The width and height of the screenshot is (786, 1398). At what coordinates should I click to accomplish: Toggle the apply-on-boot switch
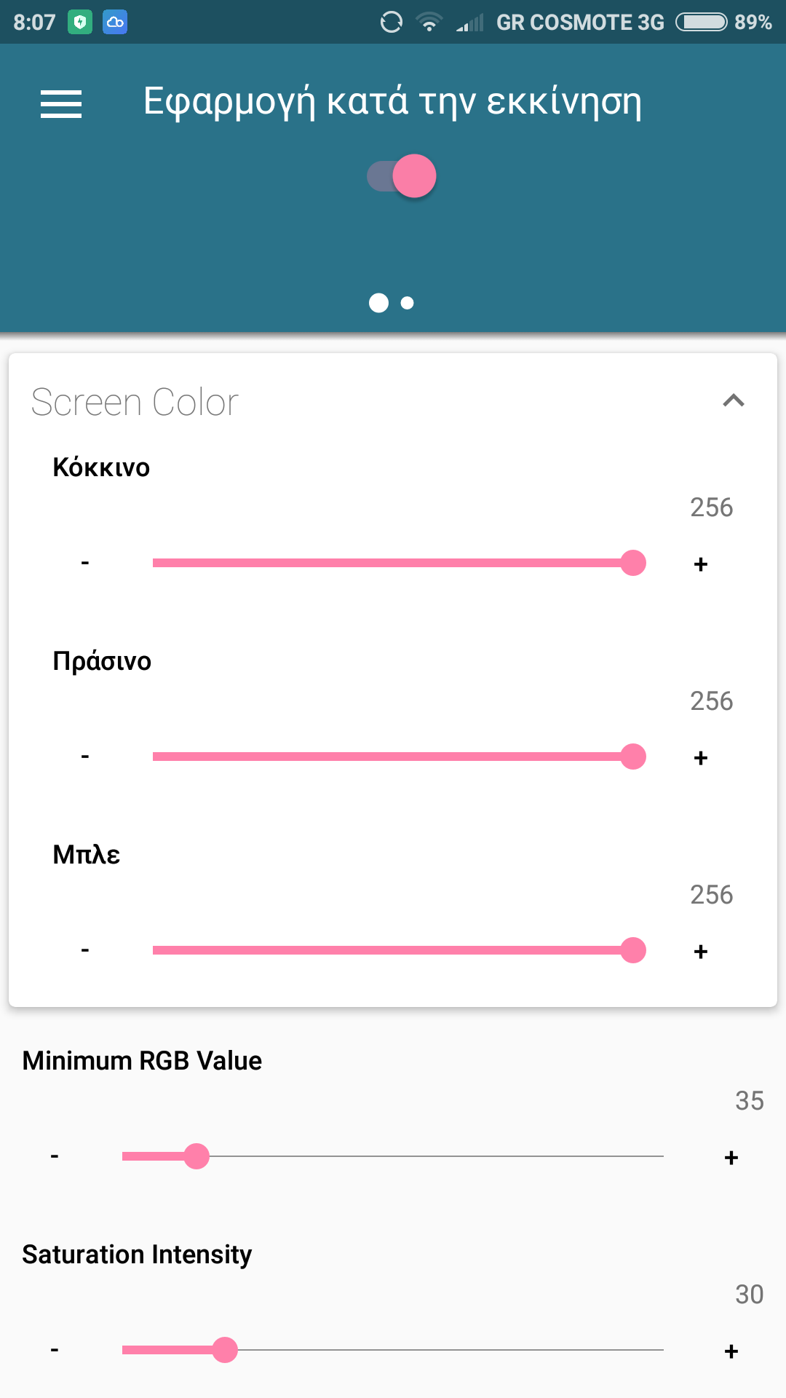click(x=402, y=176)
